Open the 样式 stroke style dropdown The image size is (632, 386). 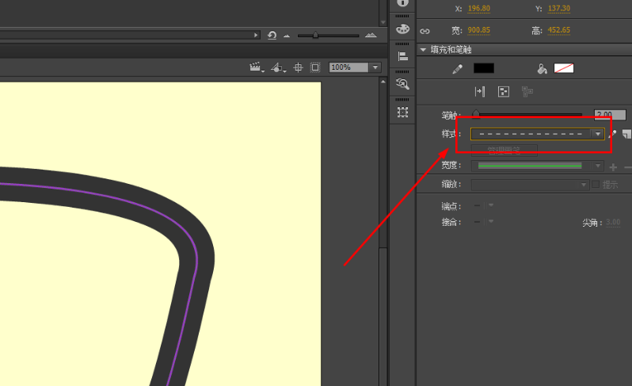tap(598, 134)
